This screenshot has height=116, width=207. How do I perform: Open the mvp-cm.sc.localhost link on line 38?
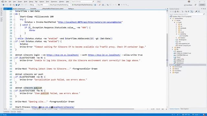tap(62, 55)
